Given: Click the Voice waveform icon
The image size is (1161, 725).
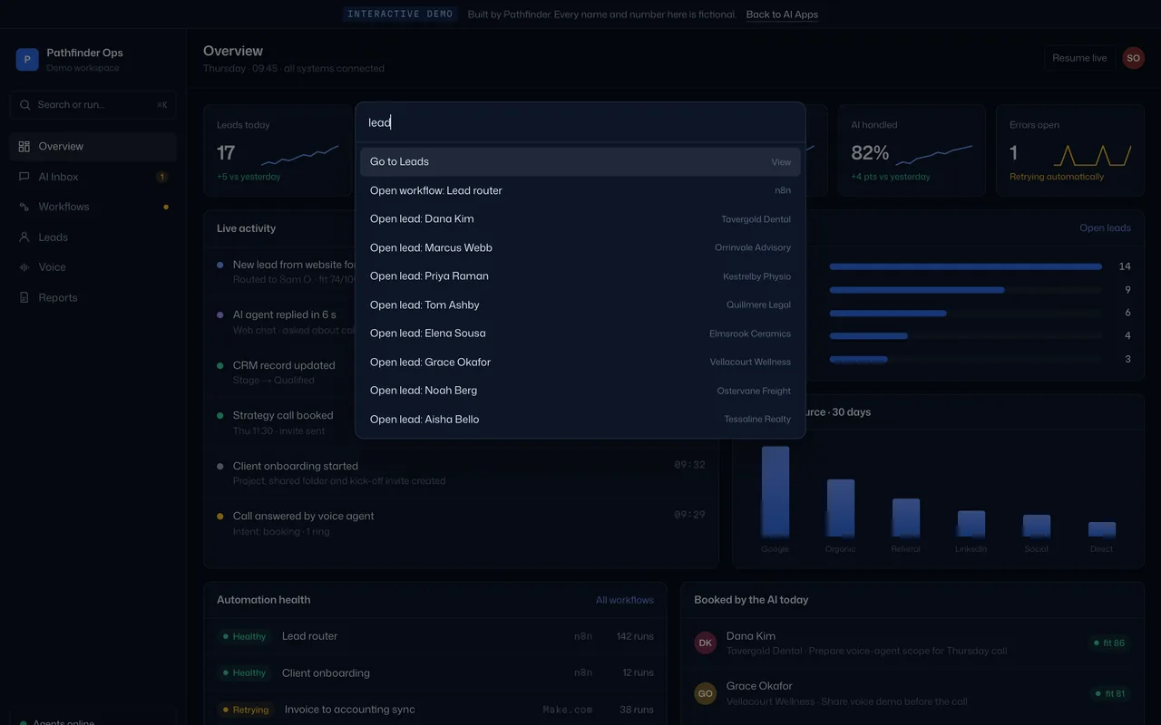Looking at the screenshot, I should pos(24,267).
